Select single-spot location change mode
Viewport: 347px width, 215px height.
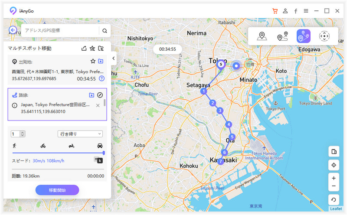tap(262, 36)
